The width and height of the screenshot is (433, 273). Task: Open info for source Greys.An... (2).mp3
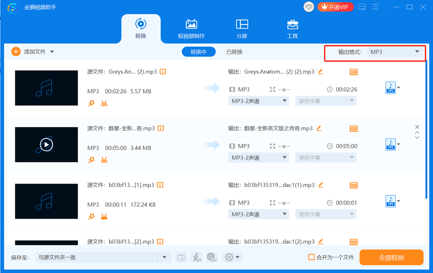click(163, 72)
